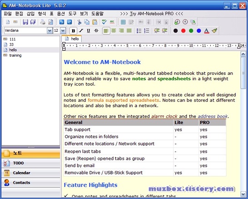Toggle bold formatting

74,31
